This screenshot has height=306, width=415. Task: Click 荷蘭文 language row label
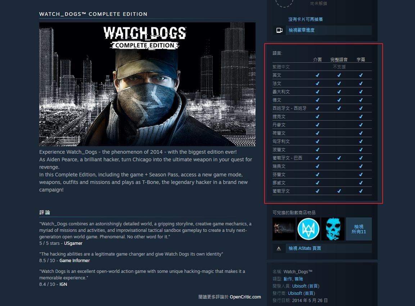[279, 133]
